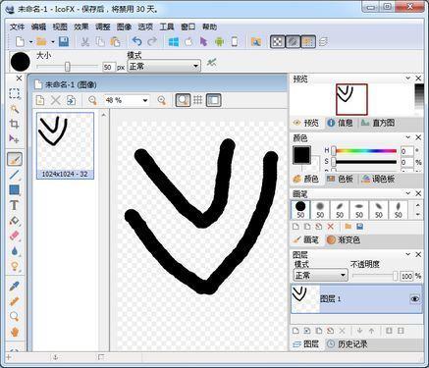429x368 pixels.
Task: Expand the 颜色 panel options chevron
Action: [407, 137]
